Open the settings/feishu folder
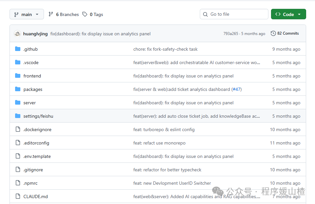 38,116
